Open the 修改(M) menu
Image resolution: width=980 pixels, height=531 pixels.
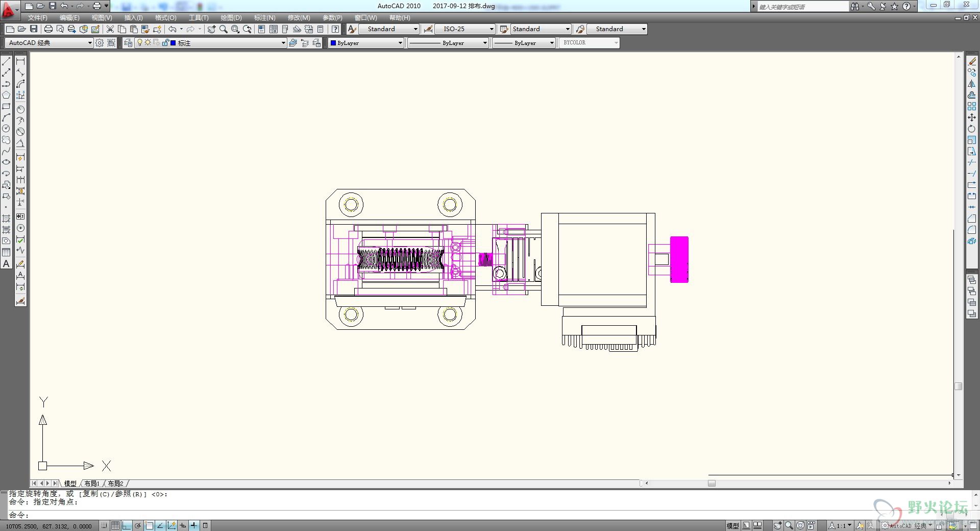299,18
